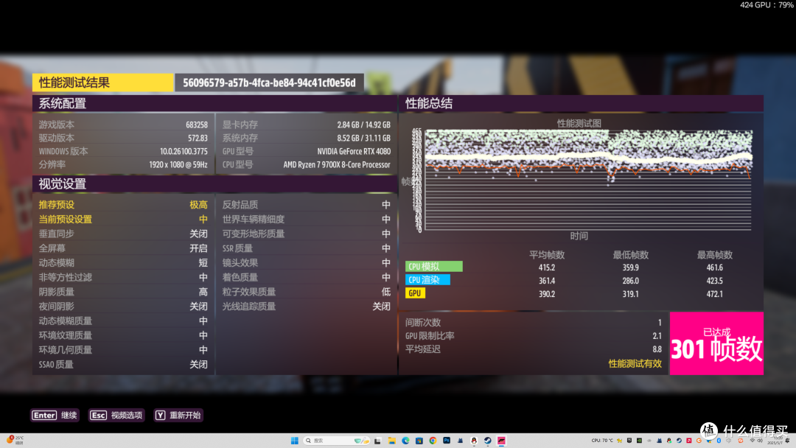Viewport: 796px width, 448px height.
Task: Select the 驱动版本 572.83 row
Action: [x=123, y=138]
